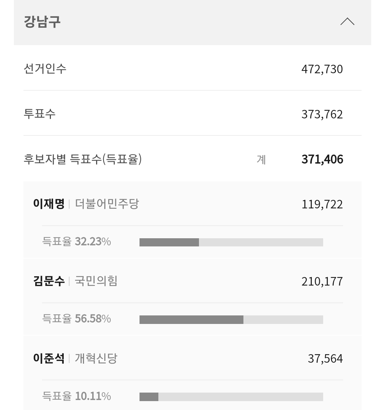Click the 국민의힘 party label
The image size is (384, 410).
point(96,281)
